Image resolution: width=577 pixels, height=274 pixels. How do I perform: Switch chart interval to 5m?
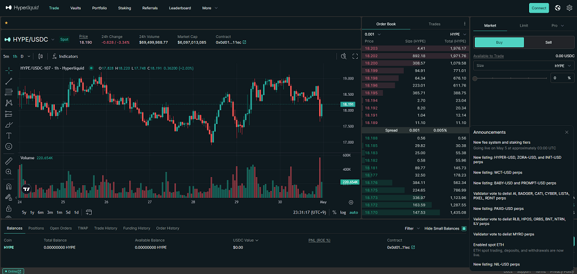(6, 57)
